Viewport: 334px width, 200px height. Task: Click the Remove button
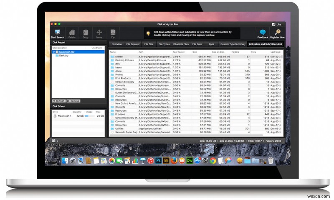[73, 101]
